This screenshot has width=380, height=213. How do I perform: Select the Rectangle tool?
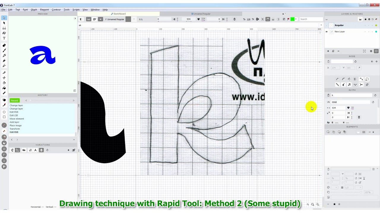[x=4, y=117]
